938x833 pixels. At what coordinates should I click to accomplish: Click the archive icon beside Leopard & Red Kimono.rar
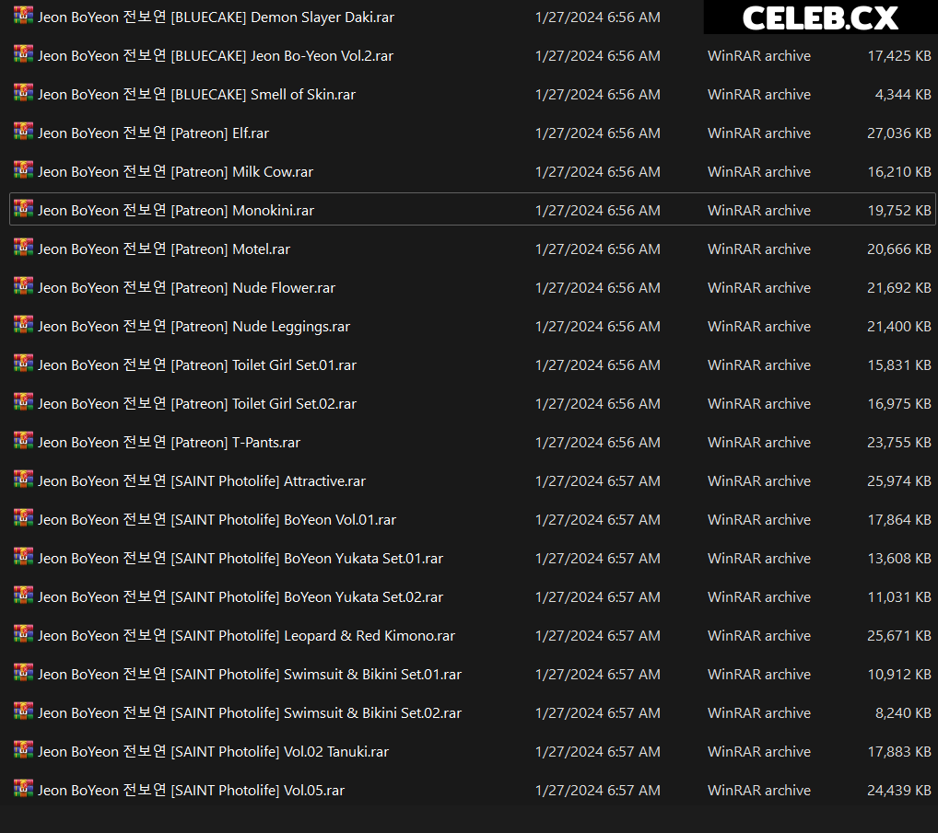pos(23,633)
